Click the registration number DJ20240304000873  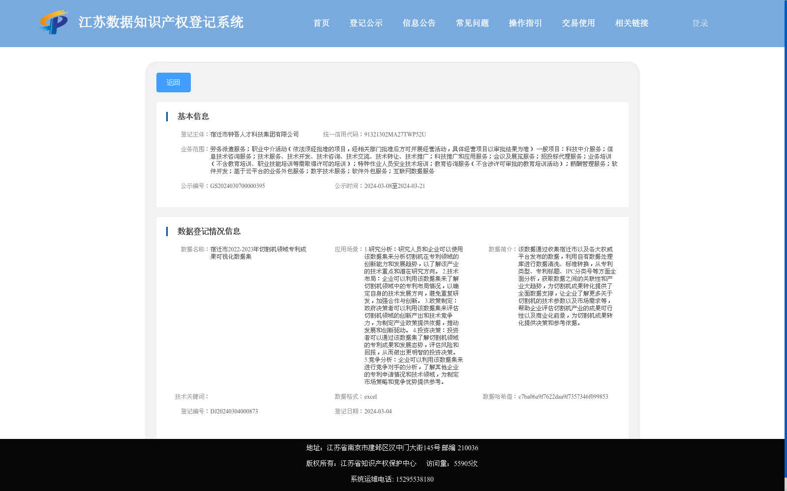click(234, 411)
